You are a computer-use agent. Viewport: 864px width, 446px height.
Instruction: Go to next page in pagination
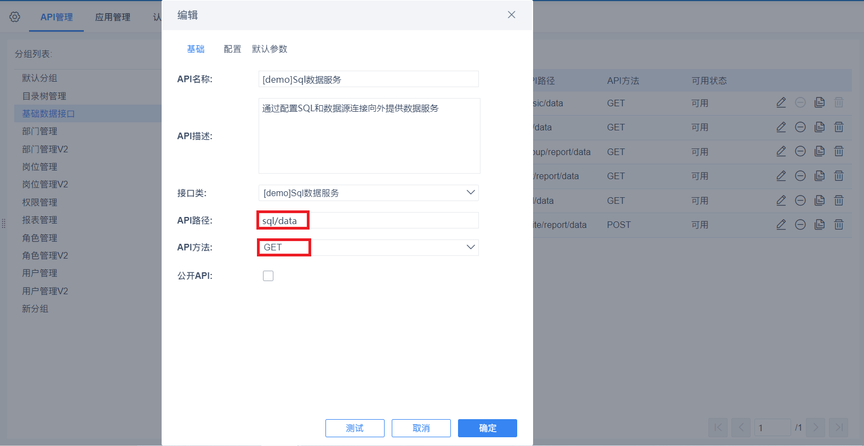[816, 427]
